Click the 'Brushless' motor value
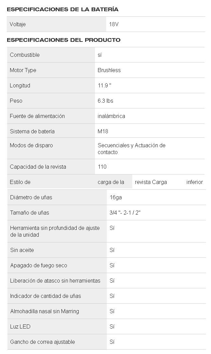 pos(109,70)
